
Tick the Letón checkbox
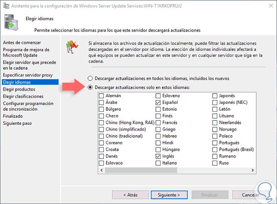(215, 109)
